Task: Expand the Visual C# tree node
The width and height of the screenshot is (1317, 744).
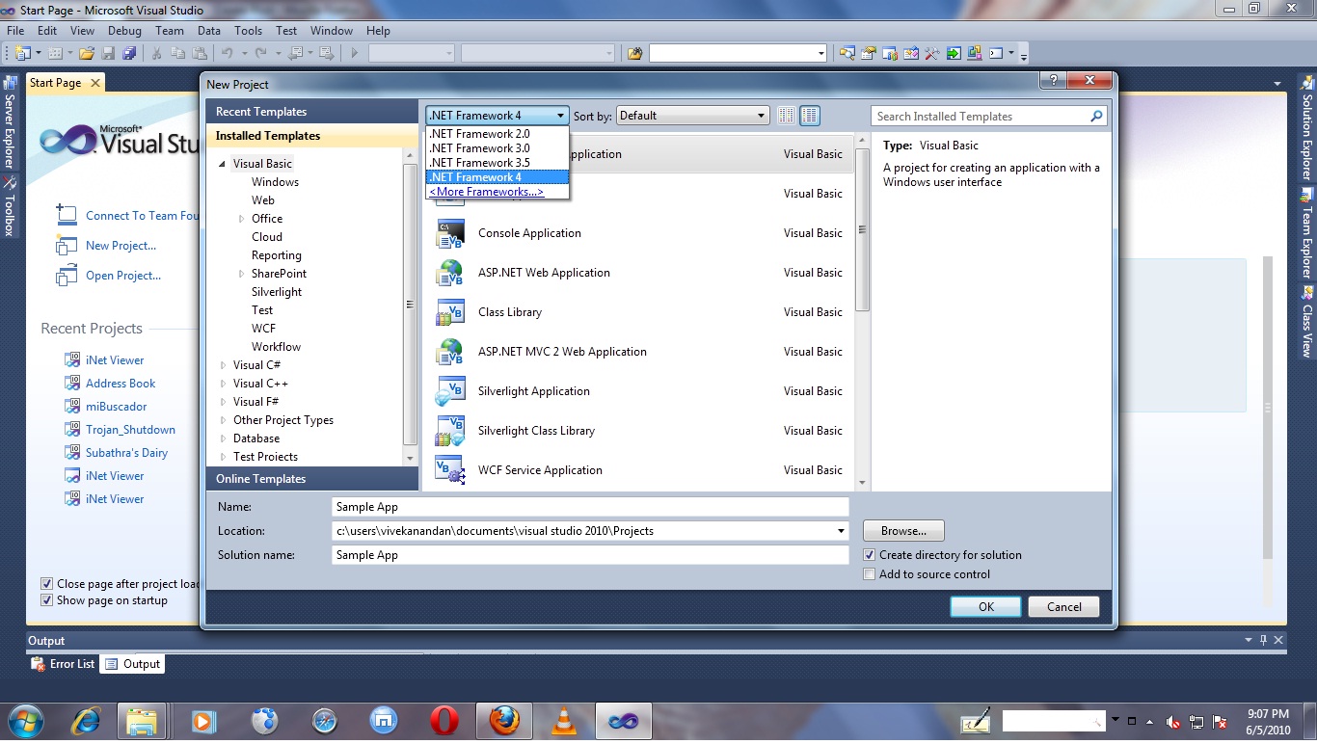Action: 223,365
